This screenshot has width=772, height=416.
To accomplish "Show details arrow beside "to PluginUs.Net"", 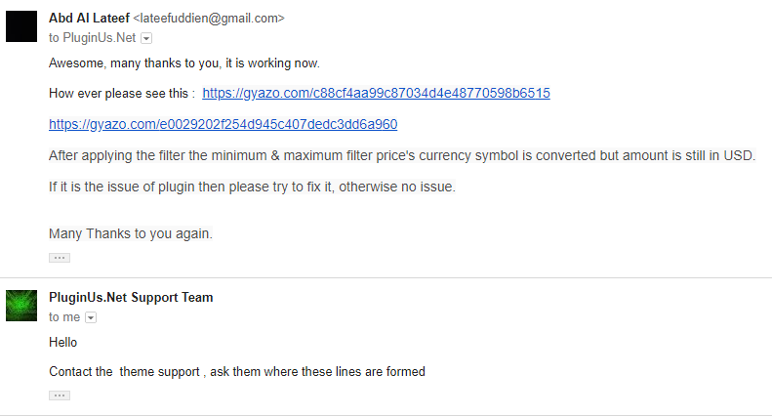I will coord(146,38).
